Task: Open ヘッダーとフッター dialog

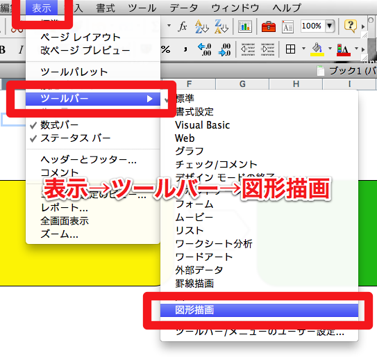Action: click(93, 160)
